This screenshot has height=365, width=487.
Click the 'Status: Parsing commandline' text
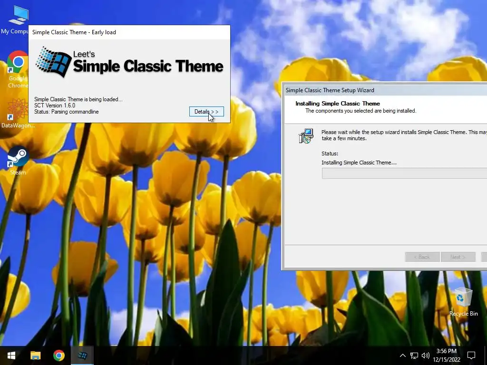pyautogui.click(x=67, y=112)
